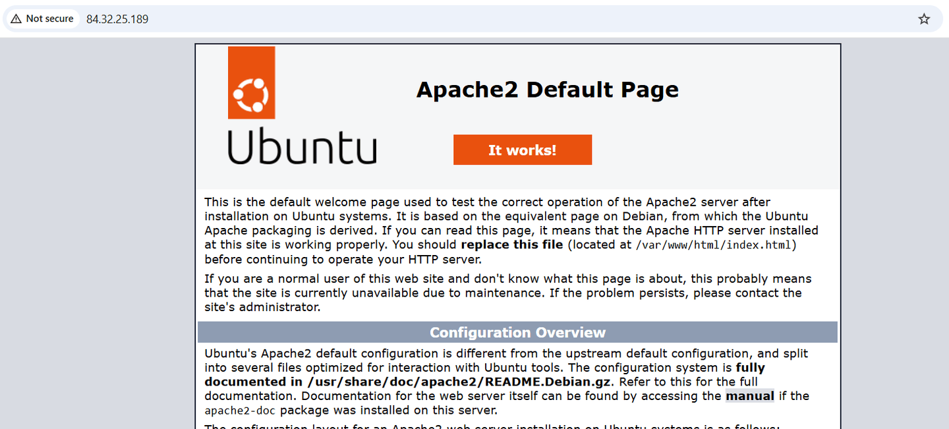Open the manual link
This screenshot has height=429, width=949.
[750, 396]
